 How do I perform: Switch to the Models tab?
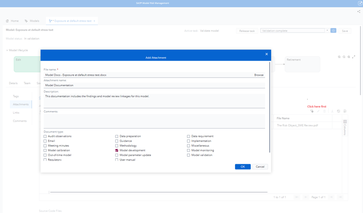pyautogui.click(x=32, y=21)
